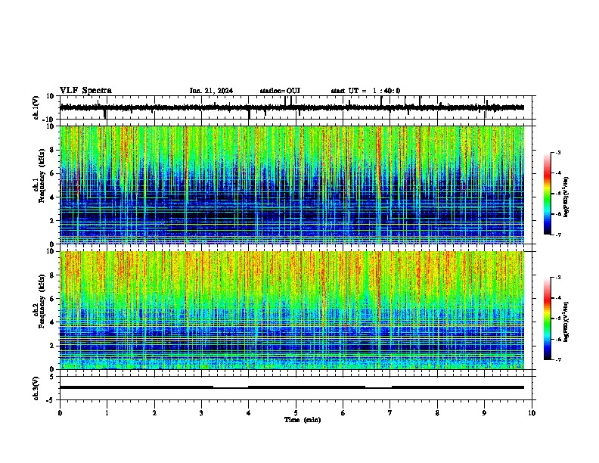Click time axis tick label "4"

[x=249, y=413]
